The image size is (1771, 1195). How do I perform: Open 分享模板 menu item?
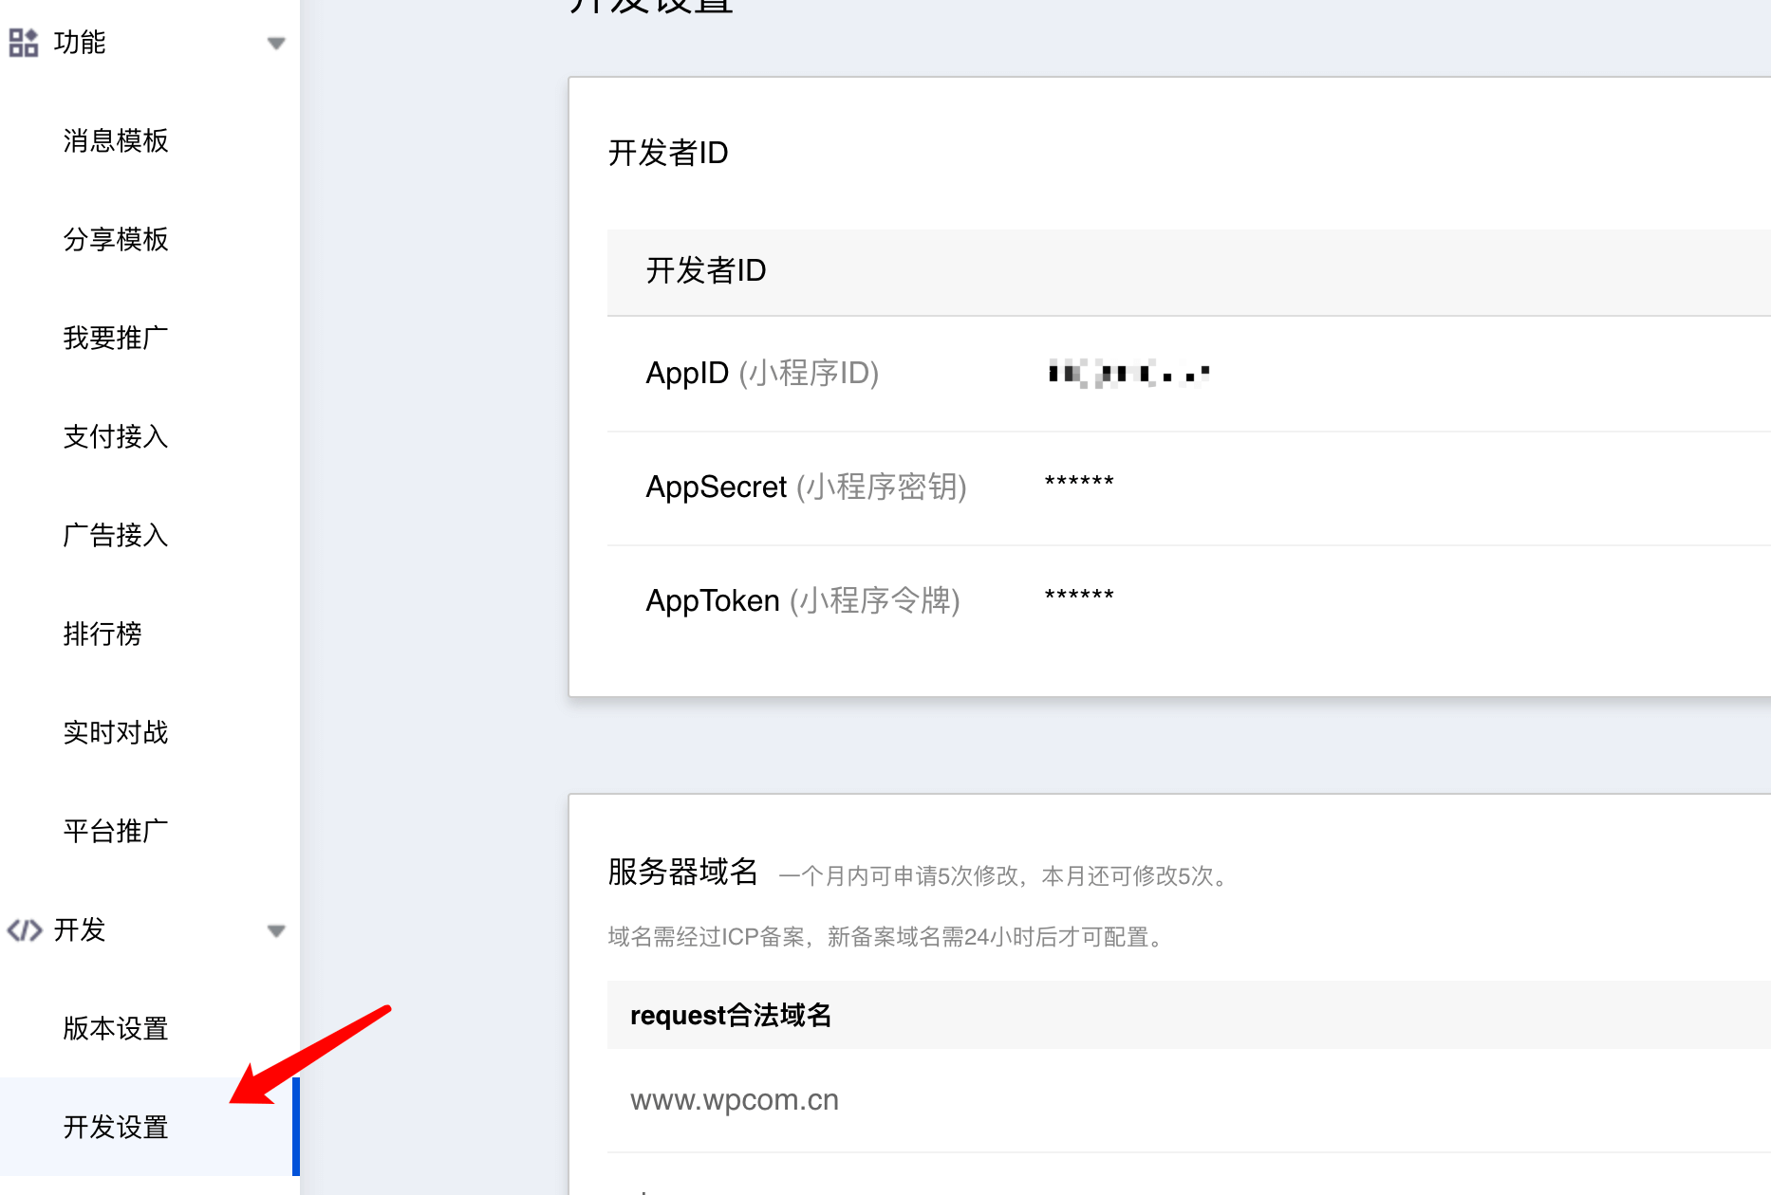(x=116, y=239)
